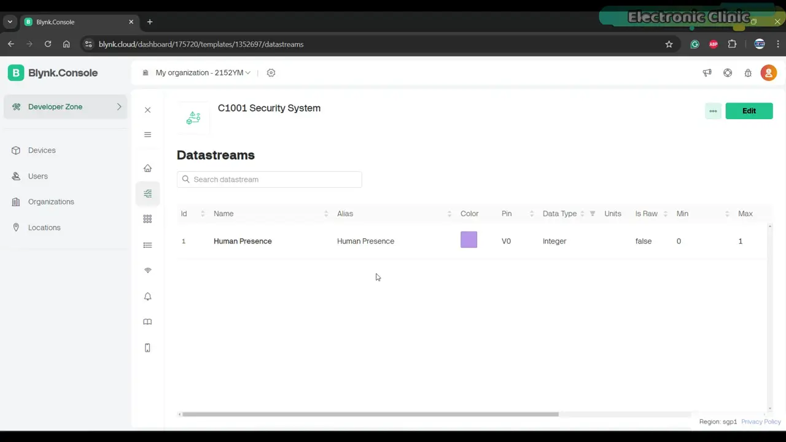Viewport: 786px width, 442px height.
Task: Open the tab search dropdown arrow
Action: [x=10, y=22]
